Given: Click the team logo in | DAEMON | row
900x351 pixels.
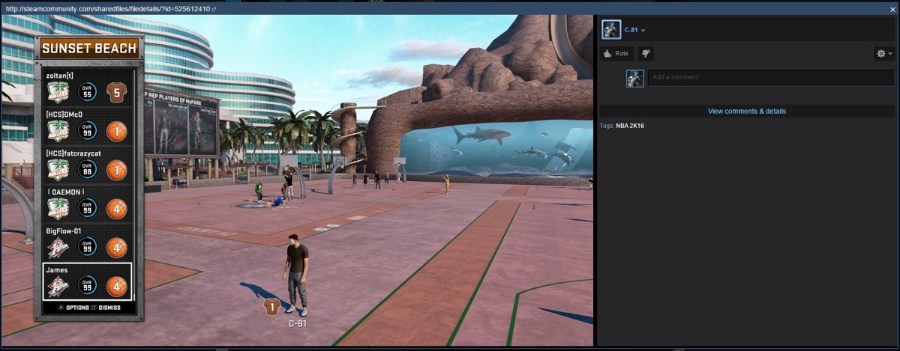Looking at the screenshot, I should (x=58, y=209).
